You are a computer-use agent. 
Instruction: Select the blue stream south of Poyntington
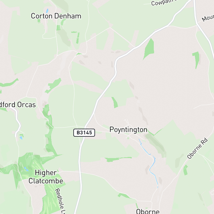point(150,162)
